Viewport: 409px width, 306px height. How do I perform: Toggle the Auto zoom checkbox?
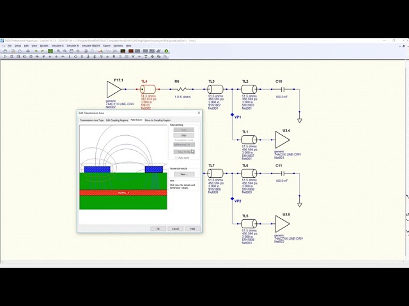176,157
